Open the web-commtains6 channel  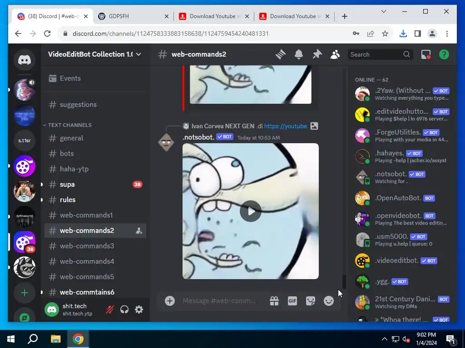(95, 292)
